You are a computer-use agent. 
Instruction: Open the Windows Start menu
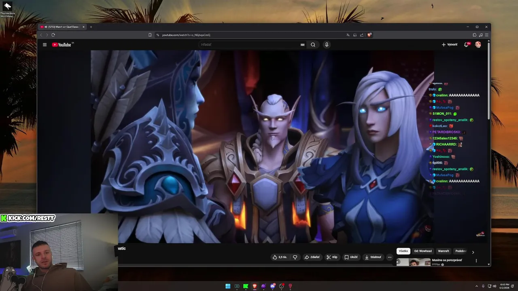pyautogui.click(x=228, y=286)
